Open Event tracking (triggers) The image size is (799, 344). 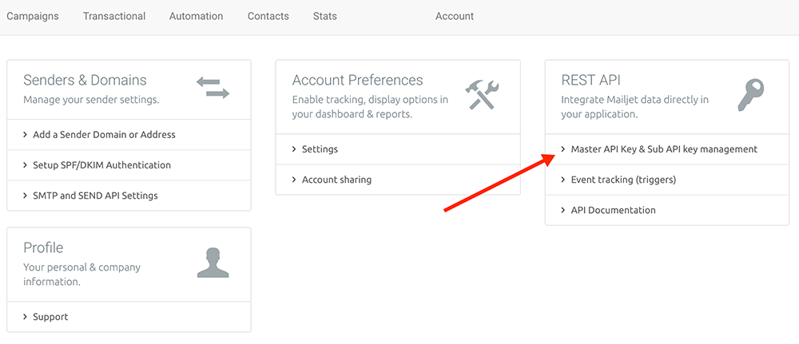(x=623, y=180)
